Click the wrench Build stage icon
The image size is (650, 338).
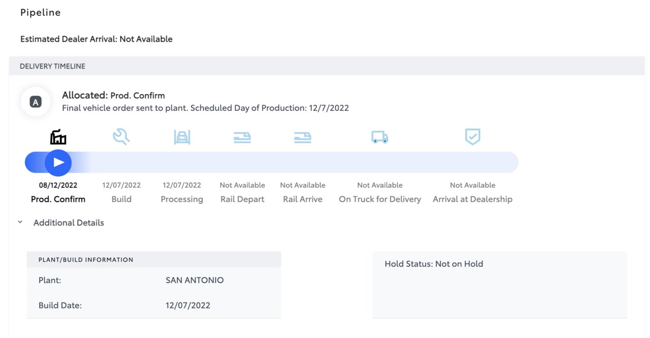pos(121,137)
